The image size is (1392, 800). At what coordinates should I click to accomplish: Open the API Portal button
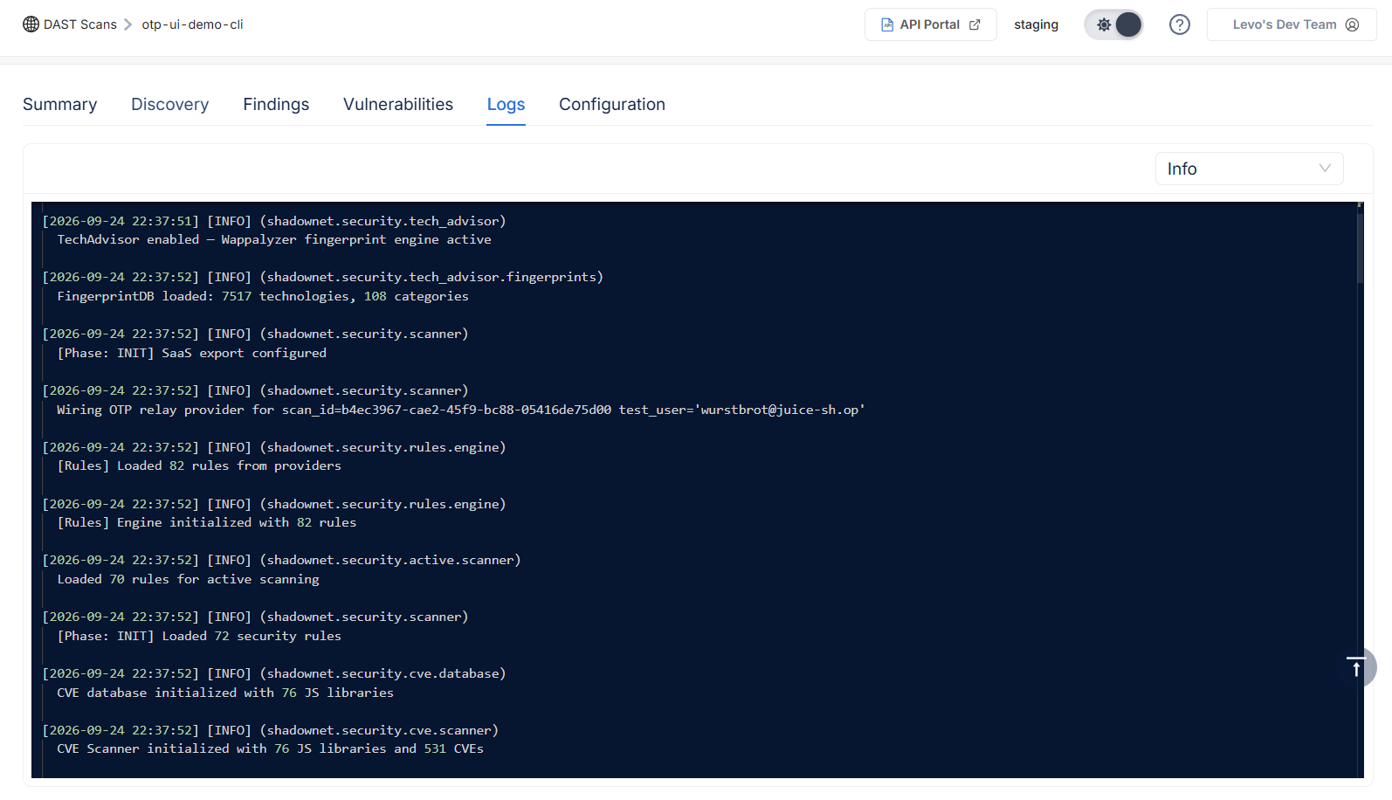coord(931,24)
